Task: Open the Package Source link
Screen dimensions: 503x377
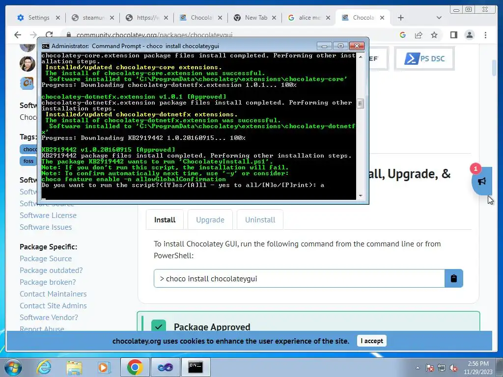Action: click(x=46, y=259)
